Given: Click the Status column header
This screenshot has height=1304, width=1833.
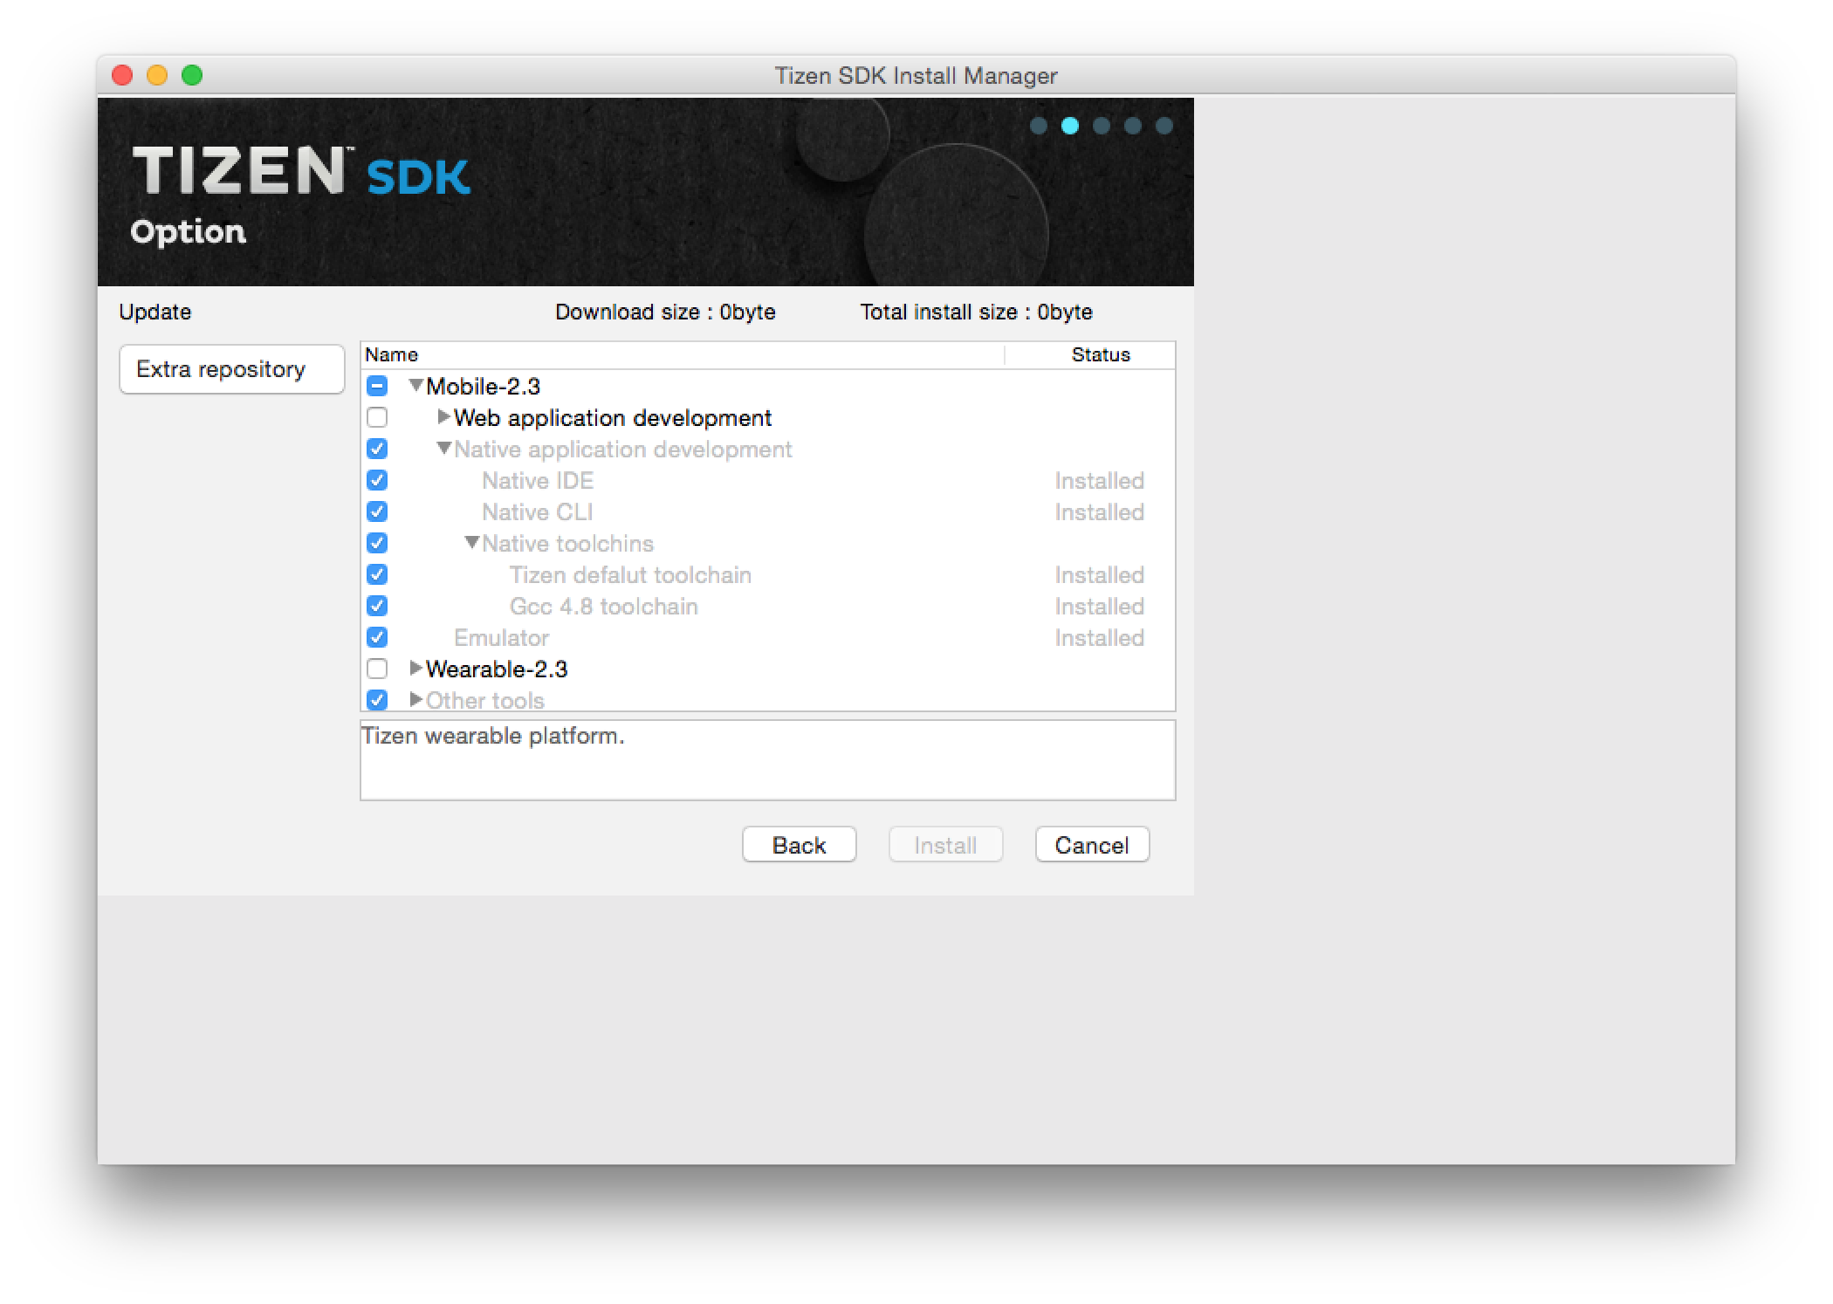Looking at the screenshot, I should pos(1100,354).
